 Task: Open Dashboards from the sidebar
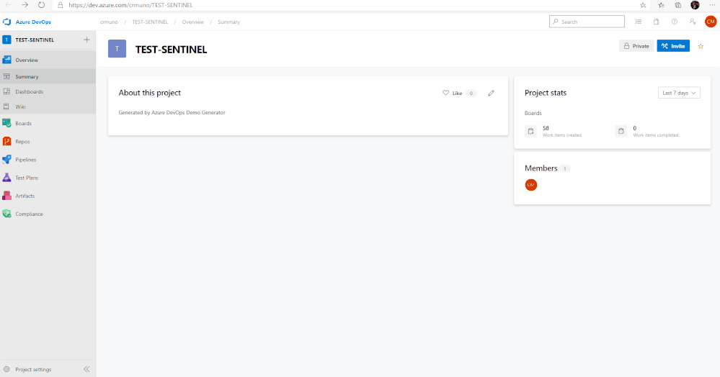click(48, 91)
